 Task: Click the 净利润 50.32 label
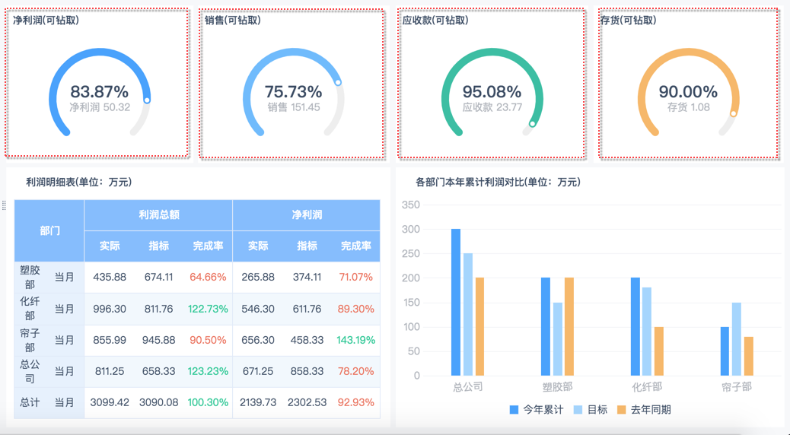100,107
